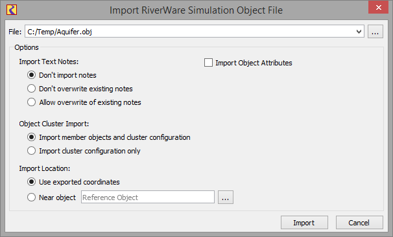
Task: Open file browser with the File ellipsis button
Action: tap(375, 32)
